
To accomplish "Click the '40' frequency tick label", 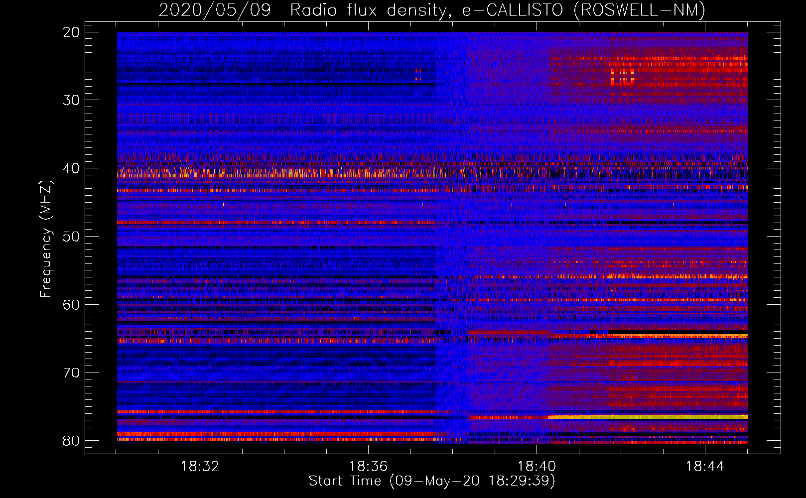I will tap(71, 168).
